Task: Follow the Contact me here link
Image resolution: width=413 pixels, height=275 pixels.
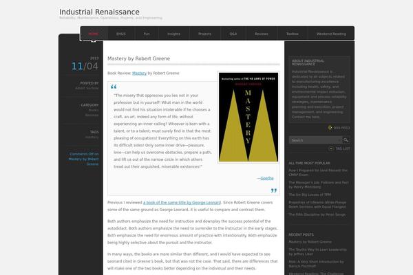Action: click(306, 117)
